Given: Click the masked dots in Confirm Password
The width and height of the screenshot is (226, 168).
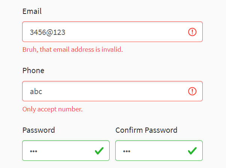Looking at the screenshot, I should click(127, 151).
